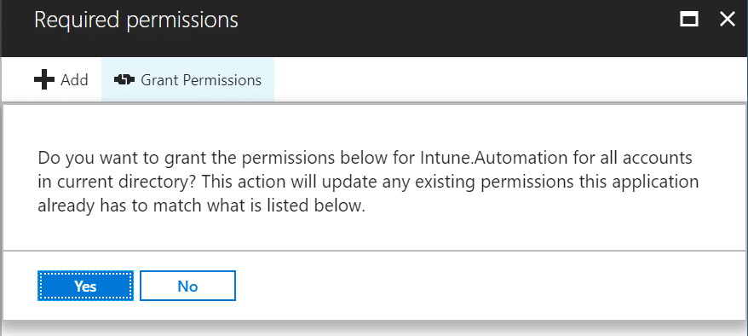Image resolution: width=748 pixels, height=336 pixels.
Task: Select the Grant Permissions toolbar label
Action: 201,80
